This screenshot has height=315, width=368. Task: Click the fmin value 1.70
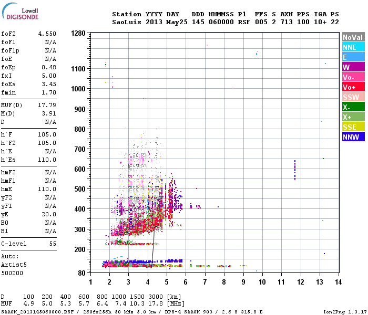point(49,92)
